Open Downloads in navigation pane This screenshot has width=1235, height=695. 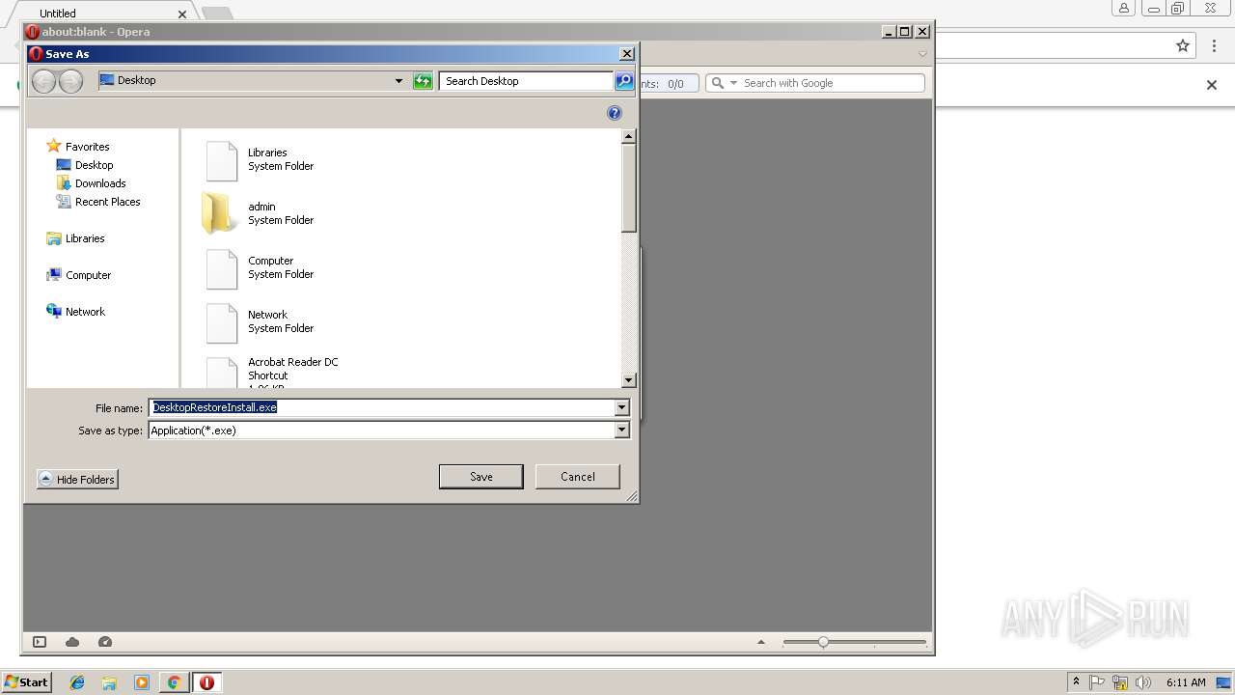[92, 183]
